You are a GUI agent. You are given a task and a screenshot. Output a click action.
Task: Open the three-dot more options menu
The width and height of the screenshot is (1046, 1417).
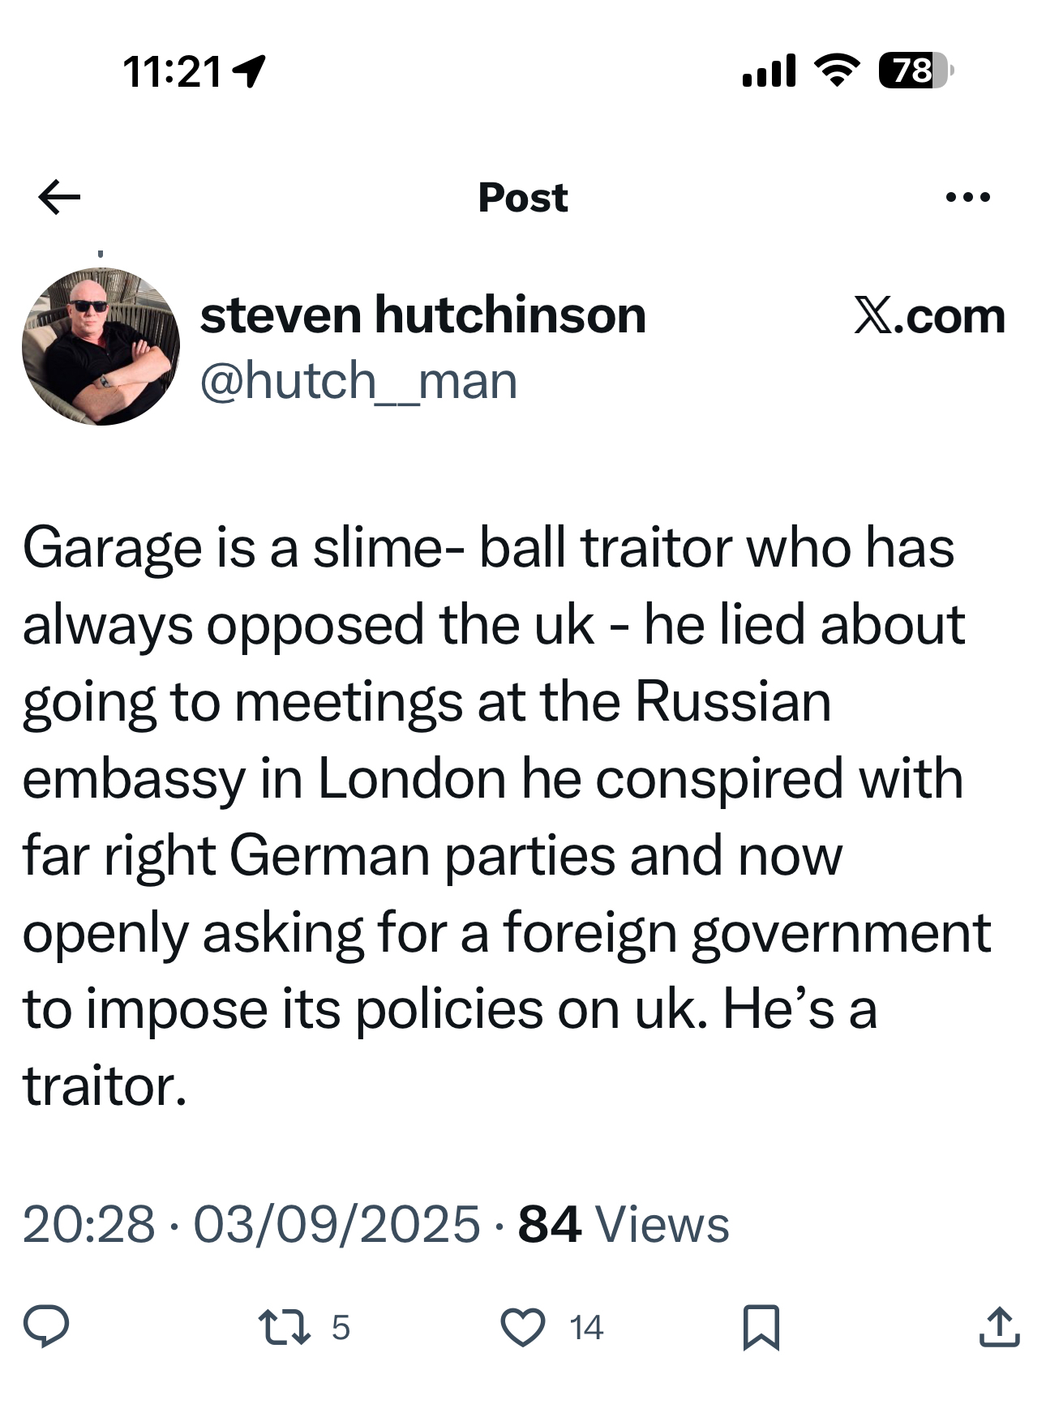968,197
